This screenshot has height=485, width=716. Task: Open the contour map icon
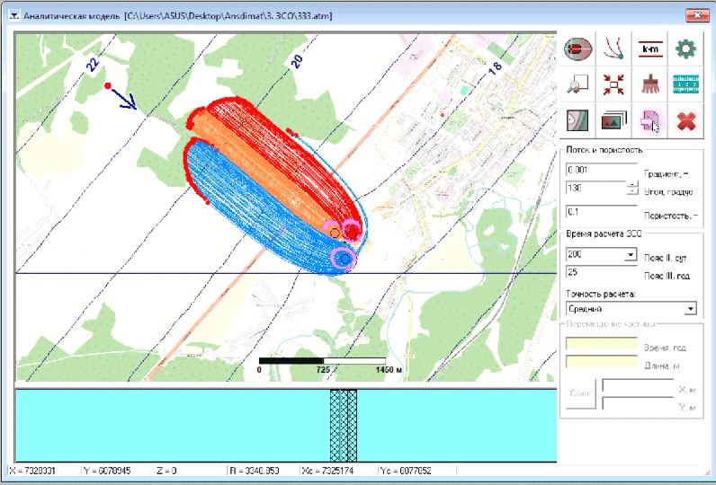[x=578, y=120]
